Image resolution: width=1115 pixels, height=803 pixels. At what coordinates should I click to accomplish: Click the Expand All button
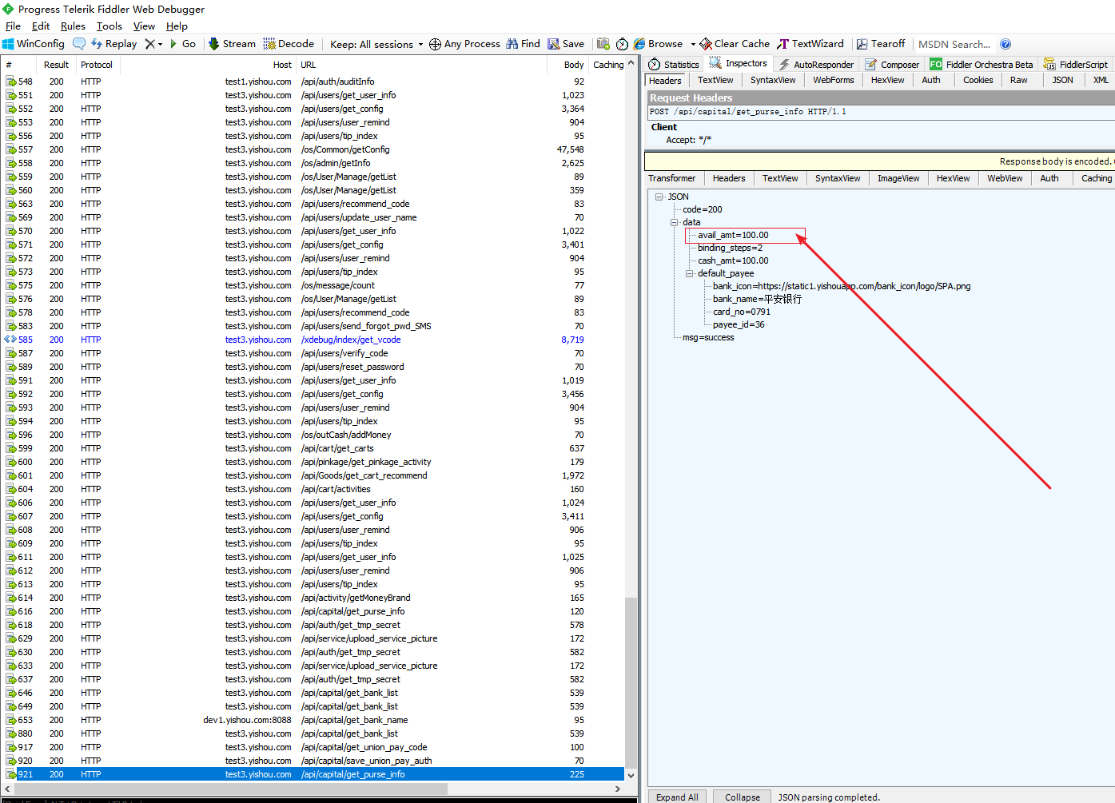click(677, 797)
